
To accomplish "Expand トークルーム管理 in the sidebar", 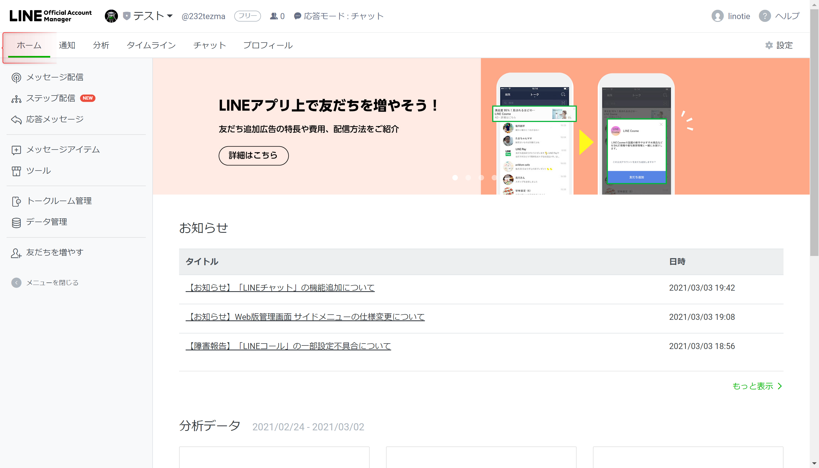I will (x=59, y=201).
